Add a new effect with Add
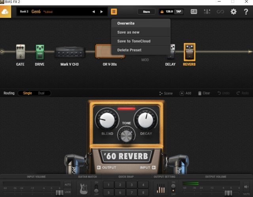This screenshot has width=253, height=197. [x=185, y=93]
